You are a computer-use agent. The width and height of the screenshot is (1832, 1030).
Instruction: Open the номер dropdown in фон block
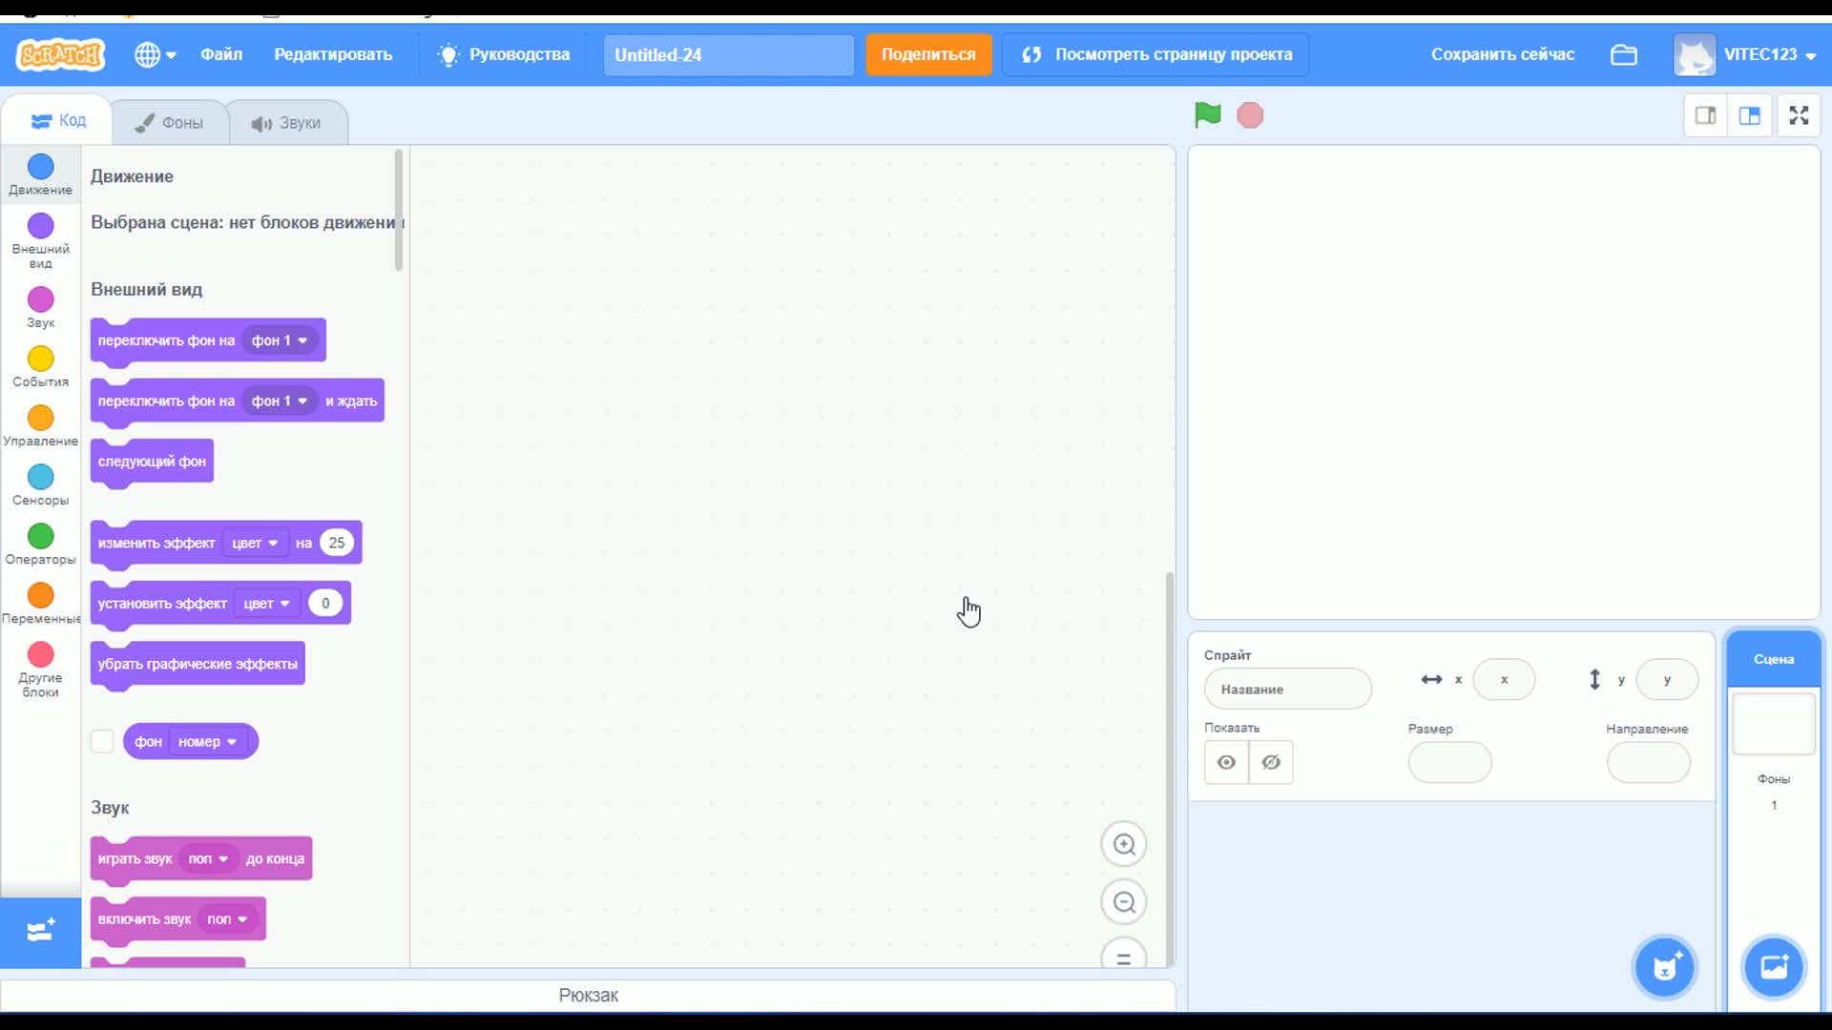(207, 741)
